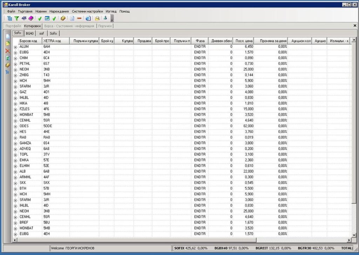Open the purple book icon
The image size is (359, 255).
click(x=31, y=18)
